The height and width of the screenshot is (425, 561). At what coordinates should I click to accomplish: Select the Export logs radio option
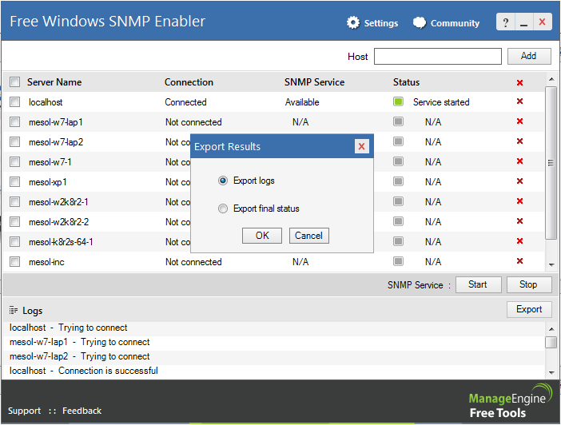pyautogui.click(x=223, y=181)
